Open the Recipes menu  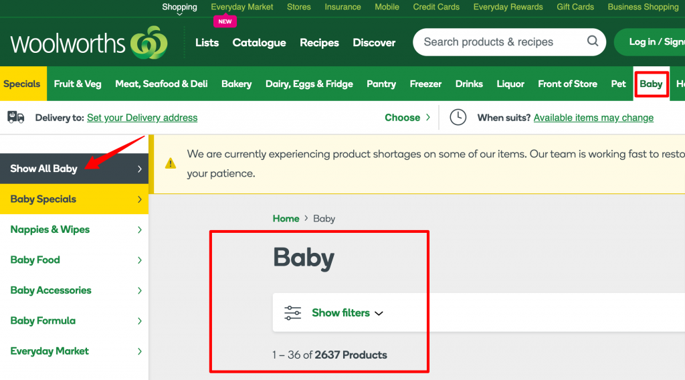click(x=319, y=42)
